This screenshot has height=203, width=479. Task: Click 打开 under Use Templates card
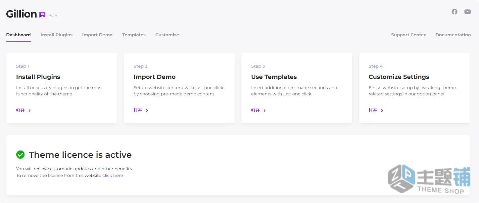[x=256, y=111]
